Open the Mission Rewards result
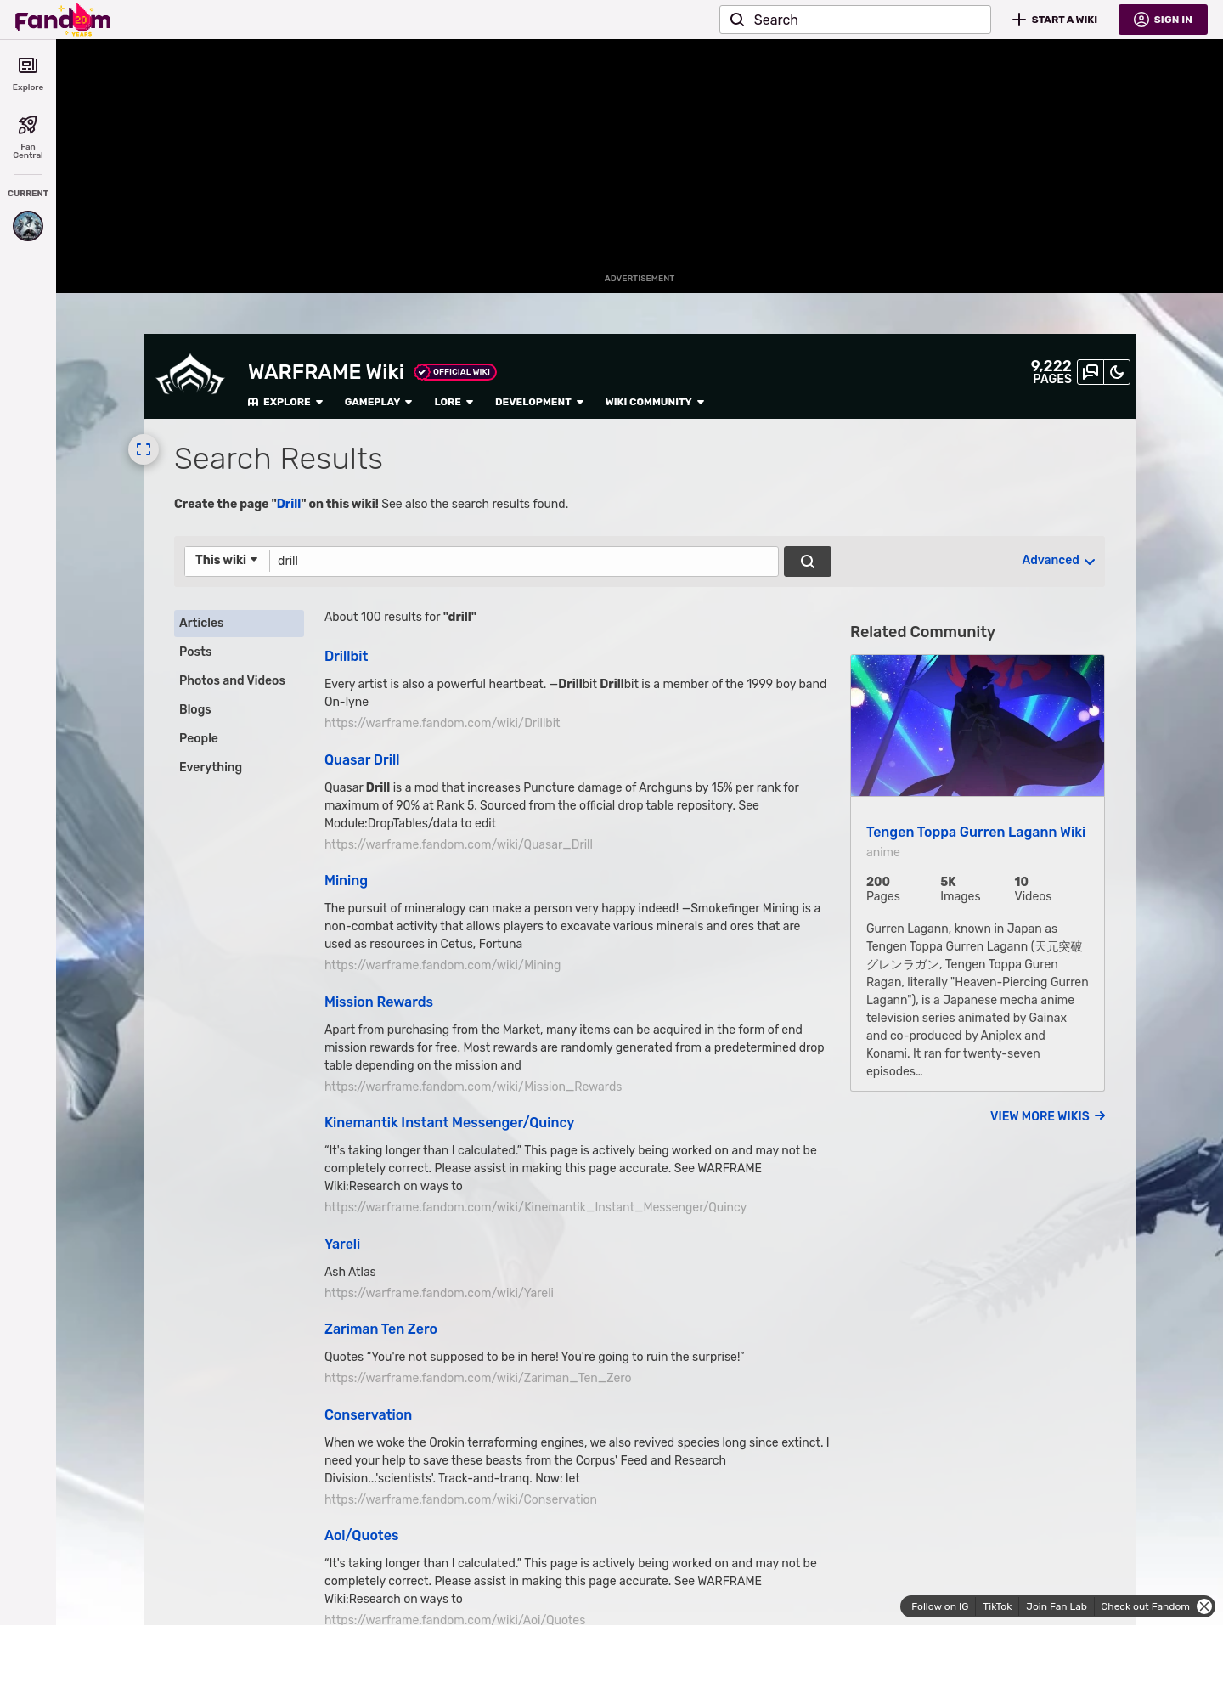Viewport: 1223px width, 1699px height. 379,1002
